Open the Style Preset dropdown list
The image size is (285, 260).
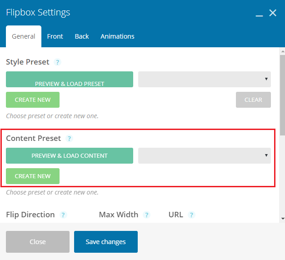coord(205,79)
